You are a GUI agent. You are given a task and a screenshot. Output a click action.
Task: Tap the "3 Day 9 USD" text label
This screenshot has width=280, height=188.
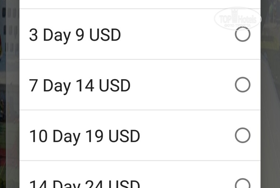tap(75, 35)
